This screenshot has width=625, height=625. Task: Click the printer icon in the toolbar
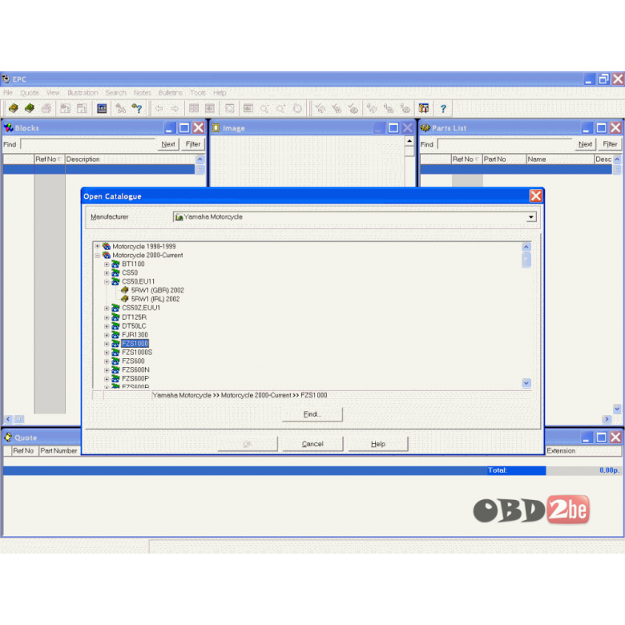tap(46, 108)
